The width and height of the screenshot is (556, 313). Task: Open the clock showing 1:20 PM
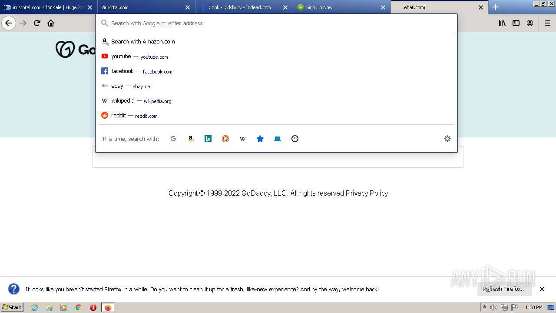pyautogui.click(x=534, y=307)
